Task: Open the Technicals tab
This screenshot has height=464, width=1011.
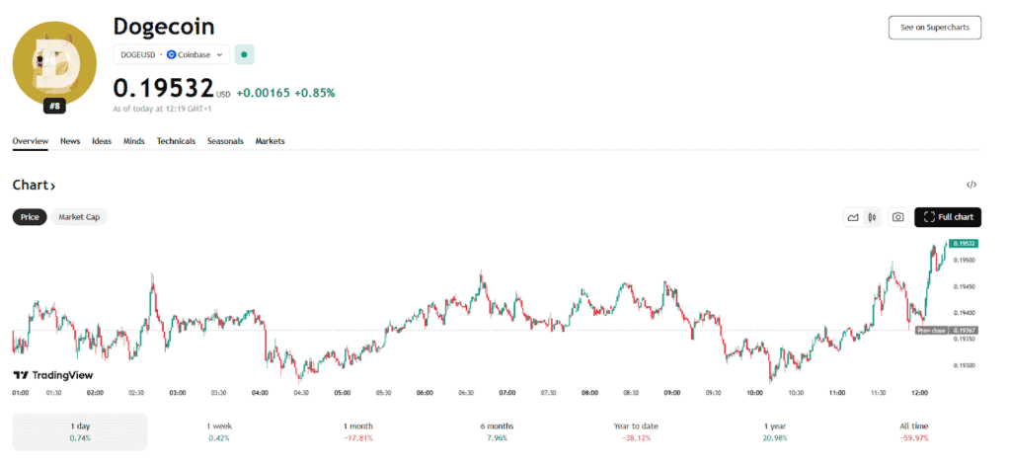Action: tap(176, 141)
